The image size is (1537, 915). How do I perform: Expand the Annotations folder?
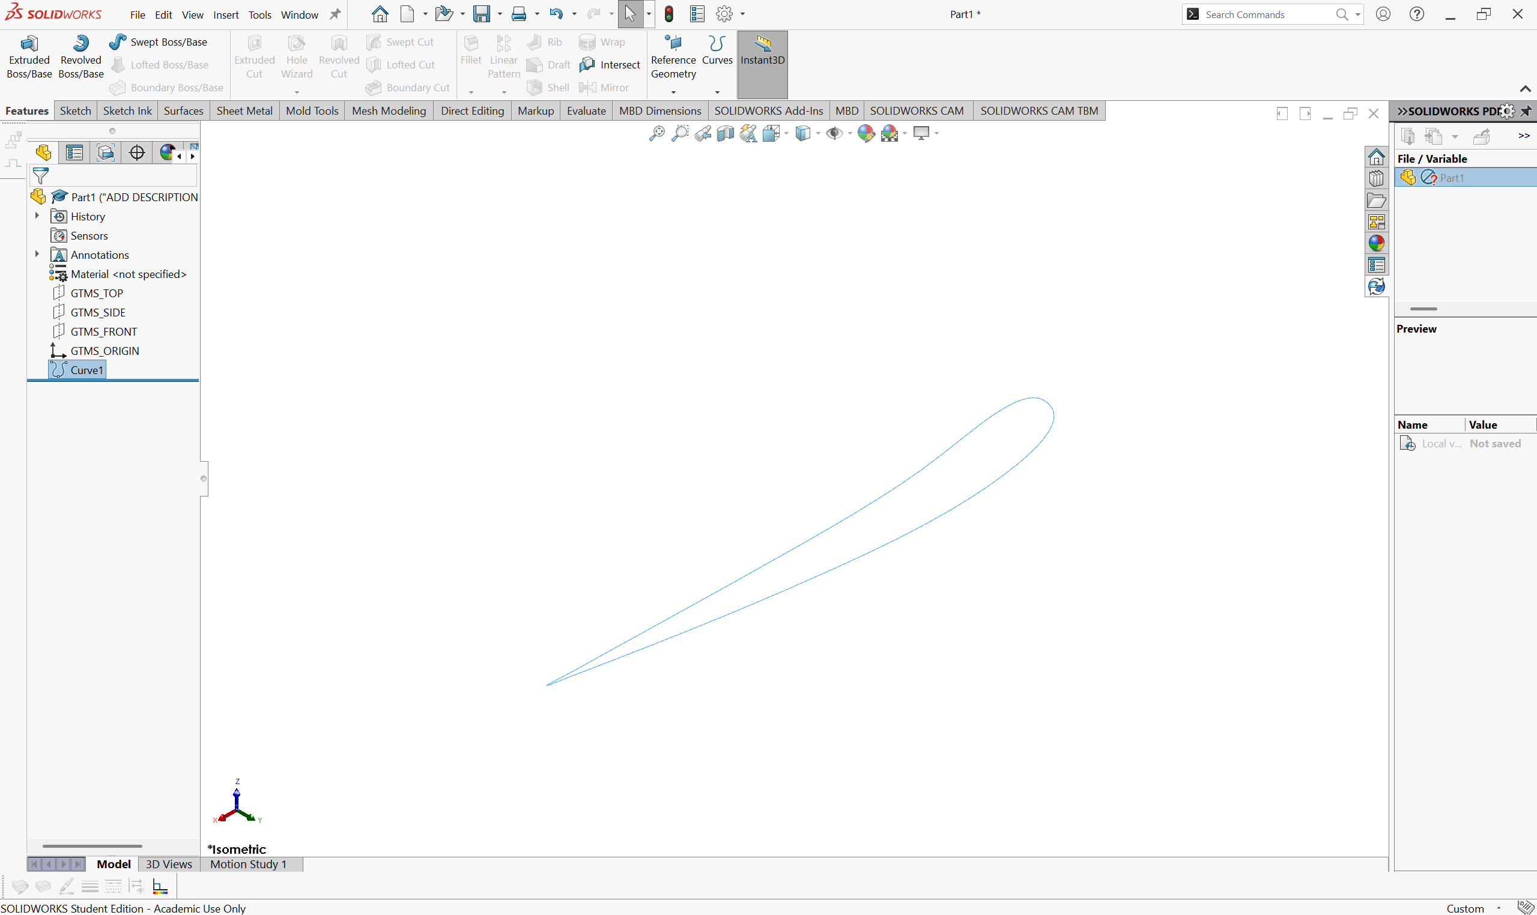click(x=37, y=254)
